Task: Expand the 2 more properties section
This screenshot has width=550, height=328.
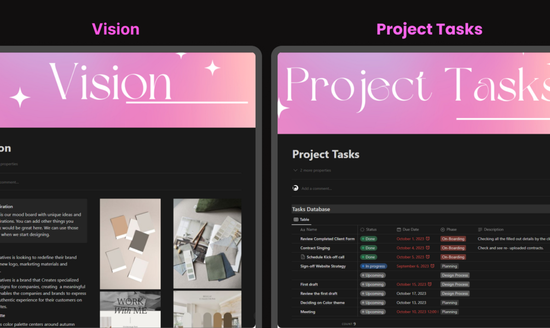Action: [312, 170]
